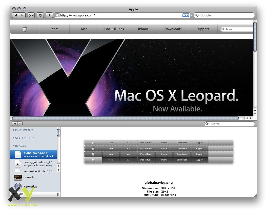Select globalnavbg.png in the IMAGES list

pyautogui.click(x=33, y=154)
